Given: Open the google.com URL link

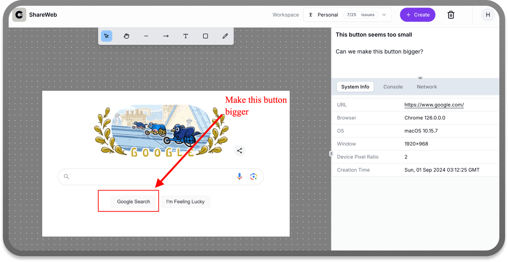Looking at the screenshot, I should [x=434, y=105].
